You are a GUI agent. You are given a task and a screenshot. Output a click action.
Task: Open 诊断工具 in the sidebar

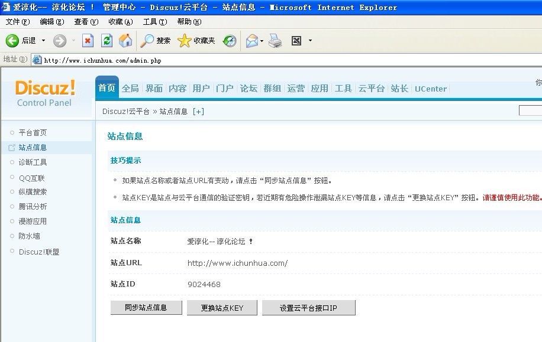33,162
